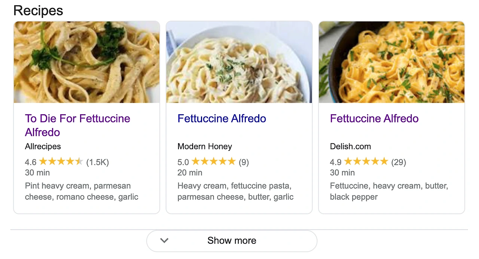Click the 5.0 five-star rating icons
The image size is (479, 259).
(213, 162)
